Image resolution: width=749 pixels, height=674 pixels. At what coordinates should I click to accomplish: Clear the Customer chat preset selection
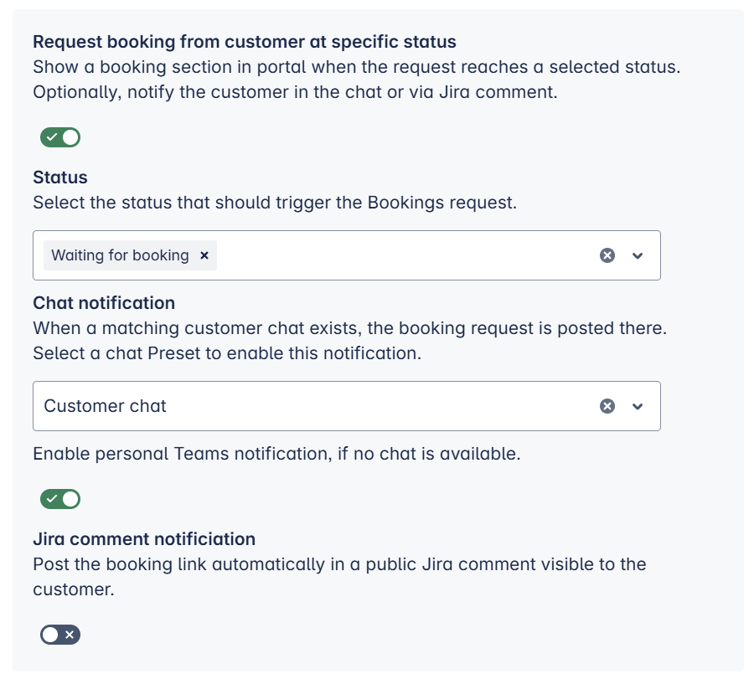pos(607,406)
